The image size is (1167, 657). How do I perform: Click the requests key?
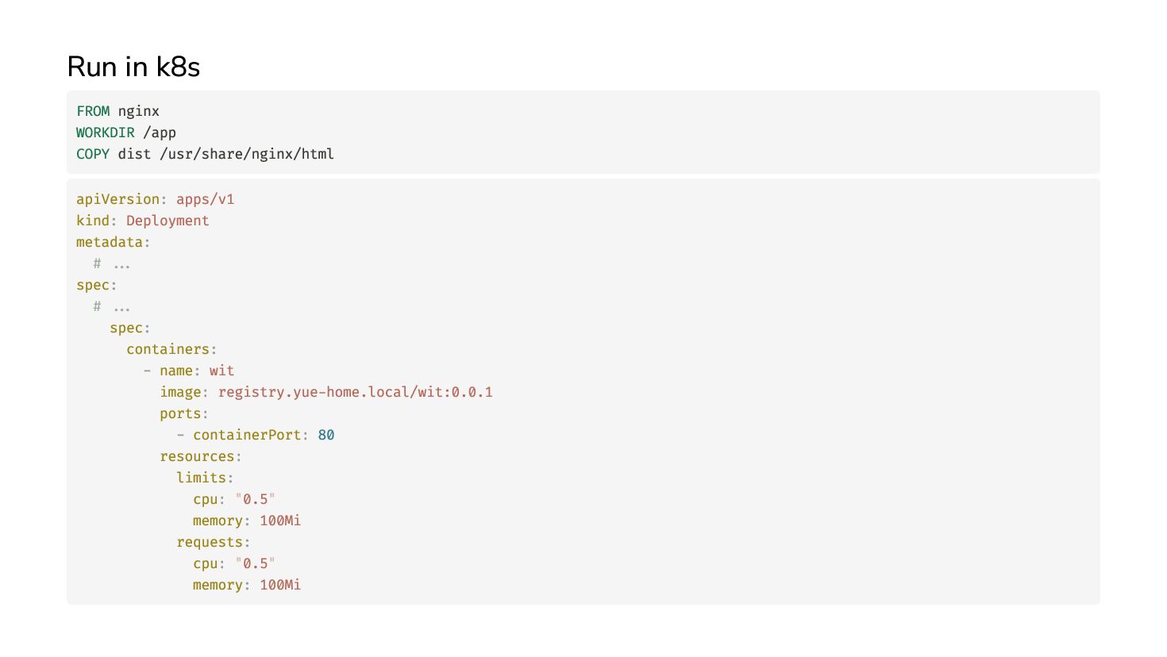click(210, 542)
